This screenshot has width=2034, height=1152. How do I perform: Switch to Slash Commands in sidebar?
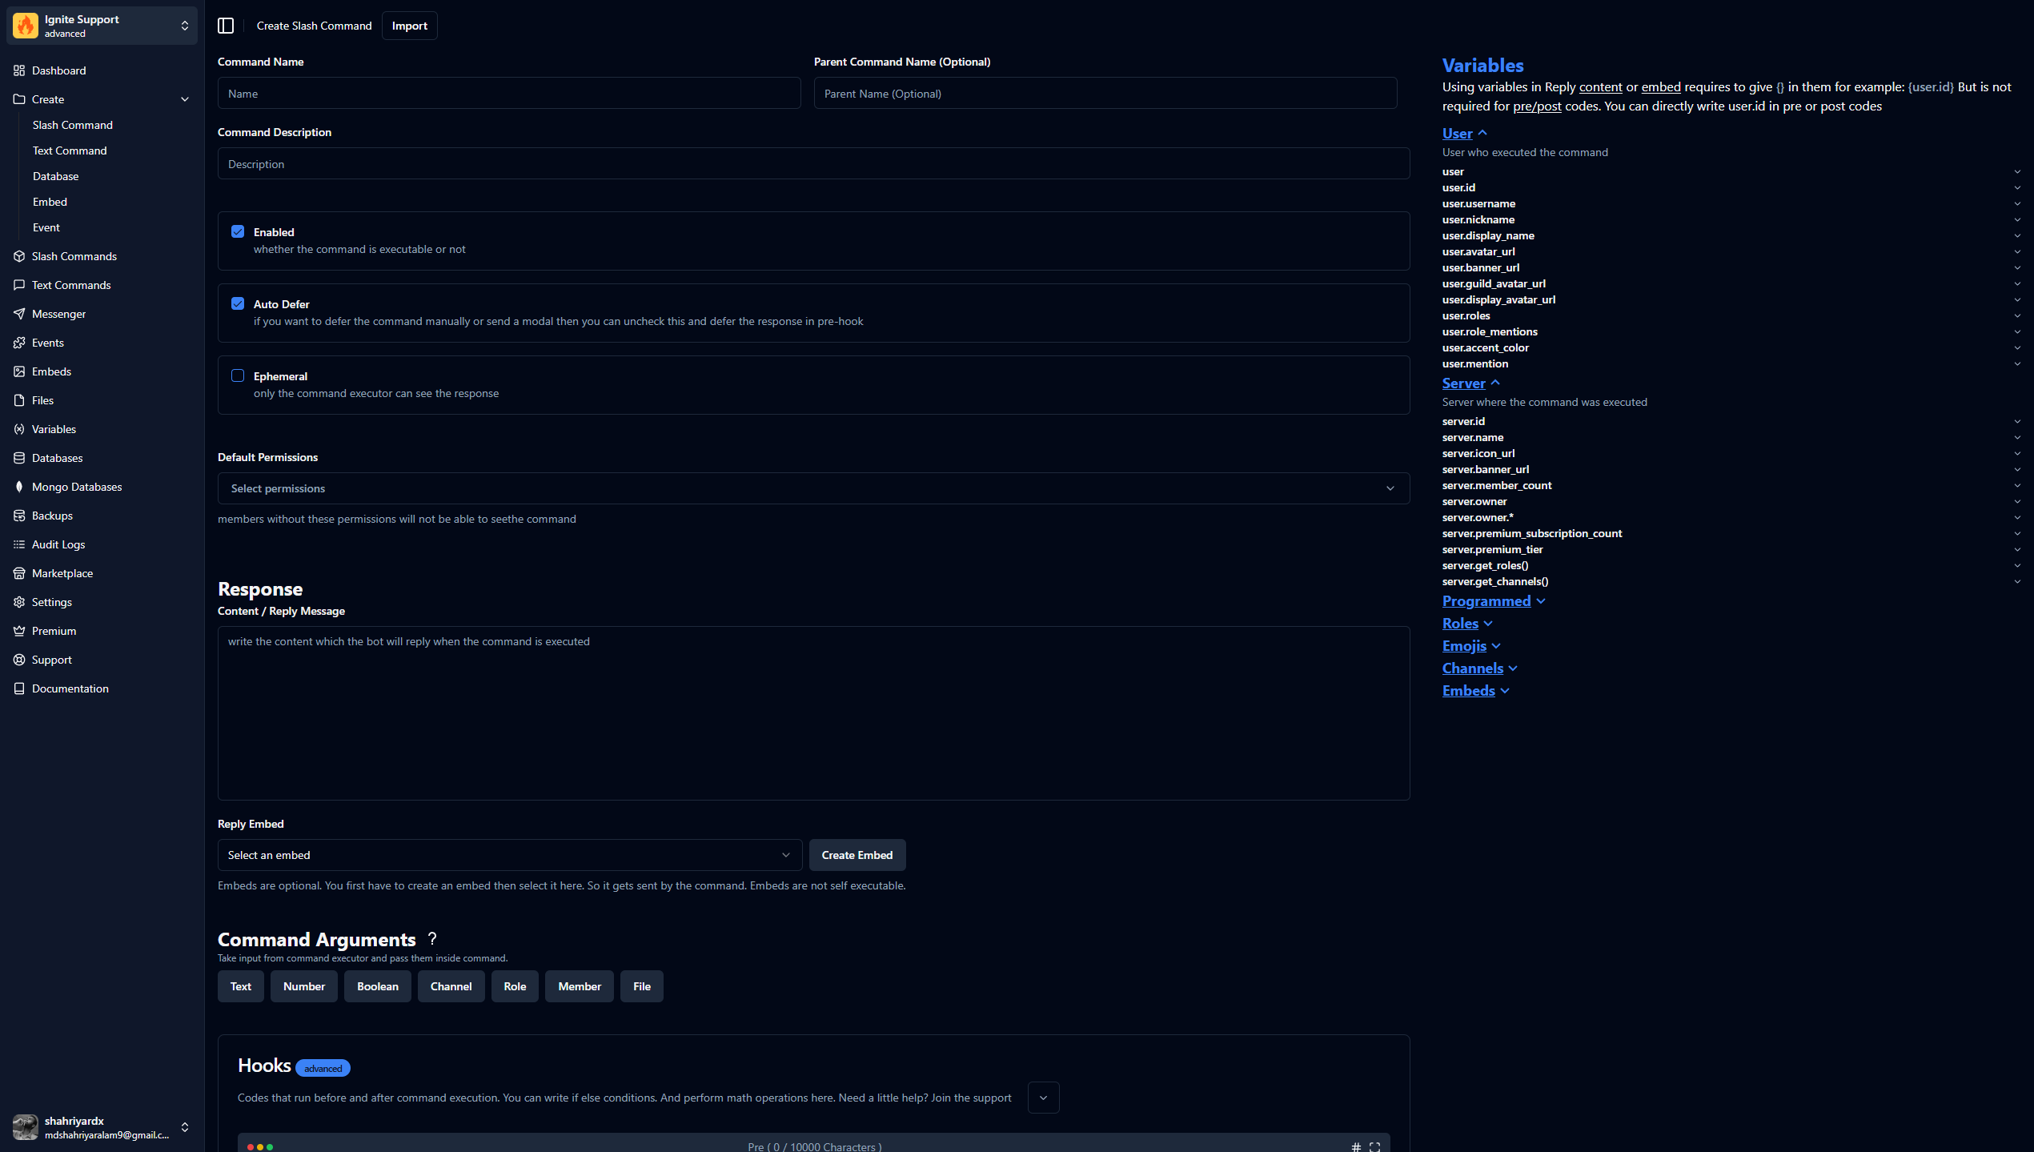[74, 256]
